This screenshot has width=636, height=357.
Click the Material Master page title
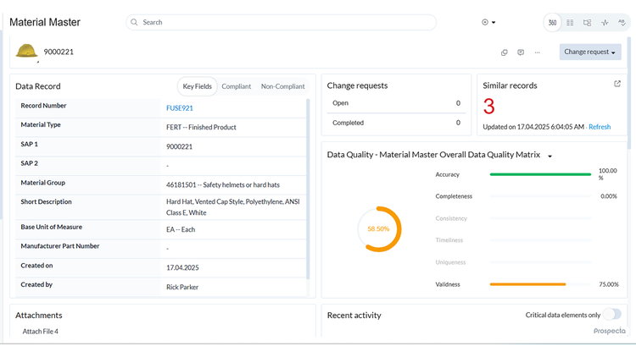click(x=45, y=22)
